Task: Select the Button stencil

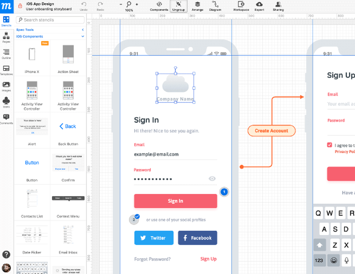Action: coord(32,167)
